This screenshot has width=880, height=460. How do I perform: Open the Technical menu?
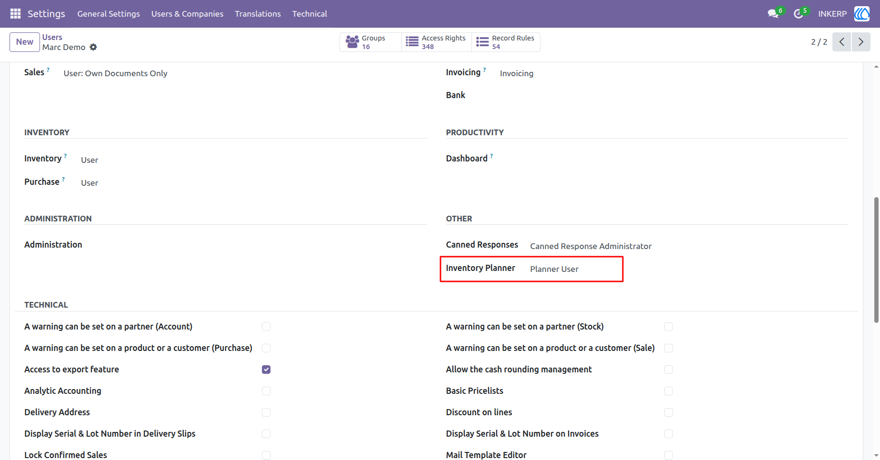coord(310,14)
